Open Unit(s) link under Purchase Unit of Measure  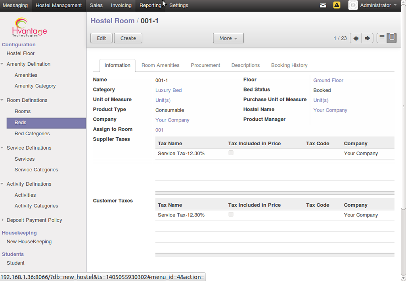click(x=321, y=100)
